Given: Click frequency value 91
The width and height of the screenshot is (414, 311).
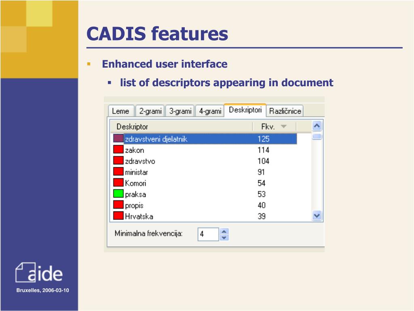Looking at the screenshot, I should tap(261, 173).
